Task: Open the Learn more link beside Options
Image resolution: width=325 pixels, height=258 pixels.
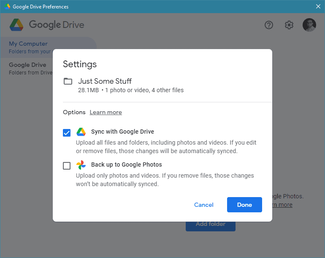Action: tap(106, 113)
